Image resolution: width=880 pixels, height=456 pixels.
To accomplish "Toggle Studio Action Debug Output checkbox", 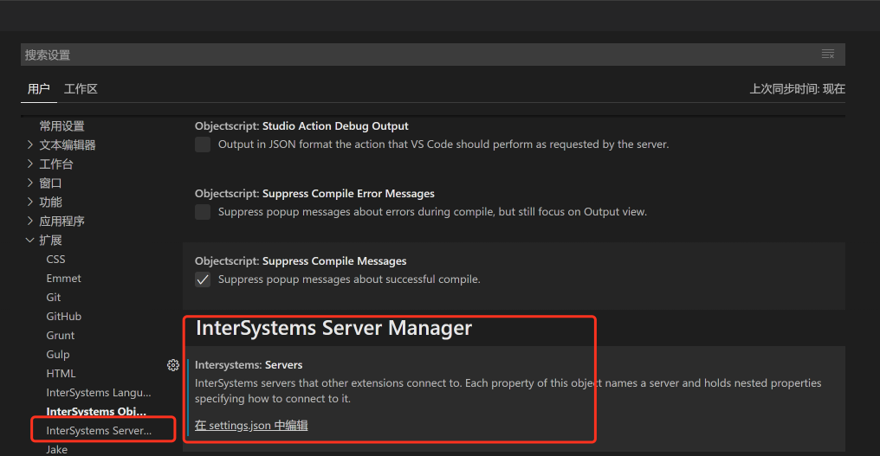I will pyautogui.click(x=203, y=145).
